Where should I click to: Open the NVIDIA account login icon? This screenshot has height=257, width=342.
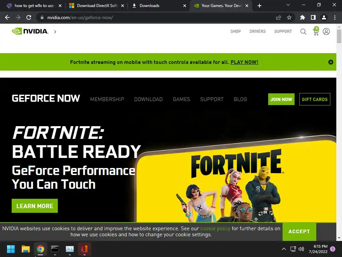click(x=326, y=31)
